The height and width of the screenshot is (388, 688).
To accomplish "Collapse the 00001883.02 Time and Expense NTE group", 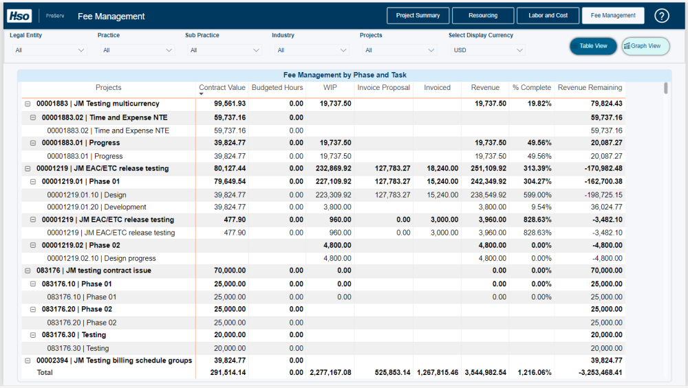I will click(x=33, y=117).
